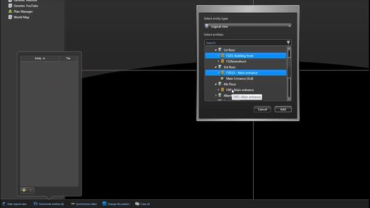Click the World Map item icon

click(x=10, y=17)
